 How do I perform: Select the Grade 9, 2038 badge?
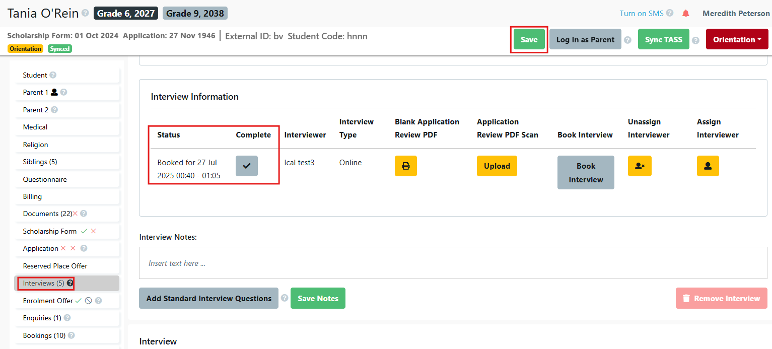point(195,14)
